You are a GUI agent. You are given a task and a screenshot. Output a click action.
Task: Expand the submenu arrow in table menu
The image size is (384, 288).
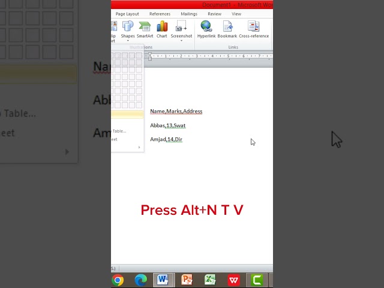coord(139,147)
